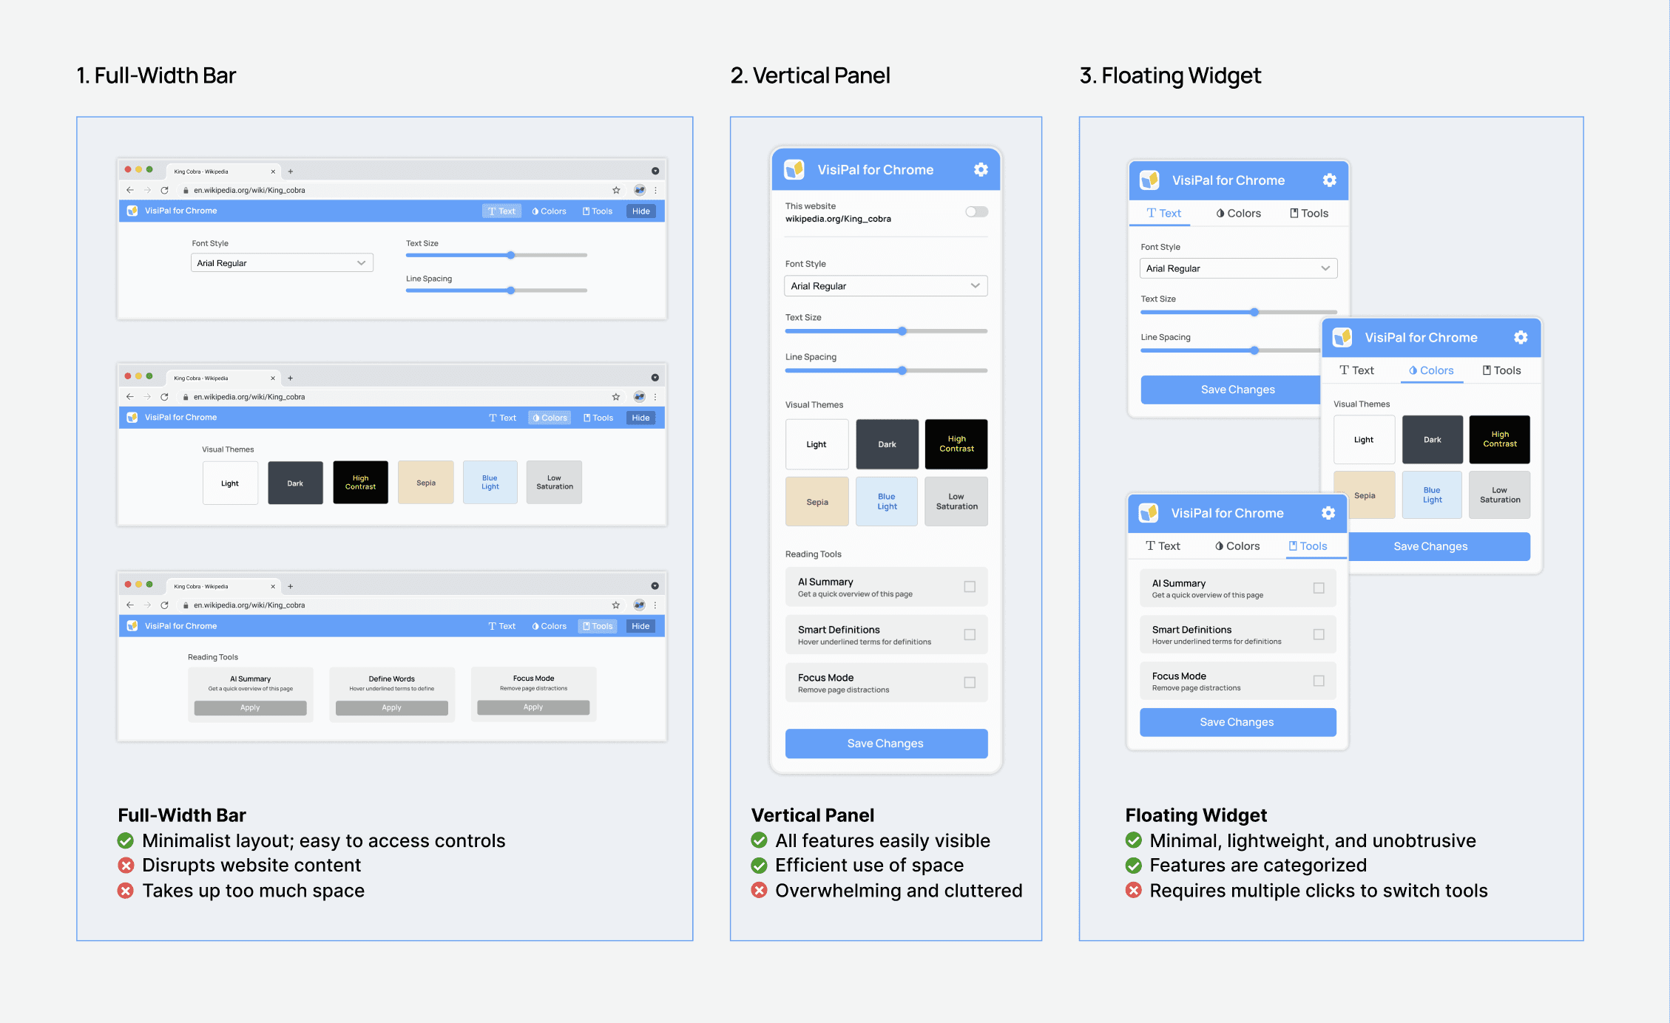1670x1023 pixels.
Task: Open Font Style dropdown in Vertical Panel
Action: pos(885,286)
